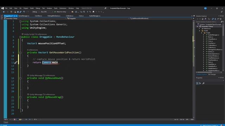Open the GetMouseWorldPosition member dropdown
The height and width of the screenshot is (126, 225).
(x=161, y=19)
